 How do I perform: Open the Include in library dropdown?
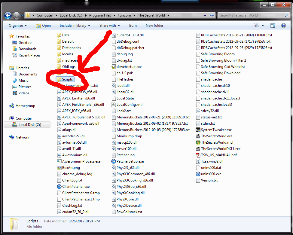pos(75,26)
